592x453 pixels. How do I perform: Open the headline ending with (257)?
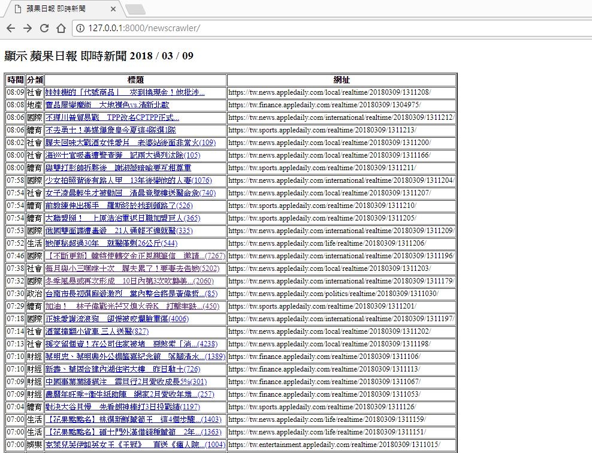[x=129, y=394]
